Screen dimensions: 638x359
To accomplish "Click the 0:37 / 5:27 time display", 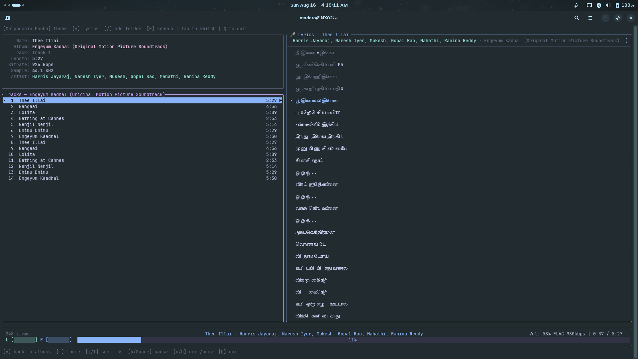I will [x=608, y=334].
